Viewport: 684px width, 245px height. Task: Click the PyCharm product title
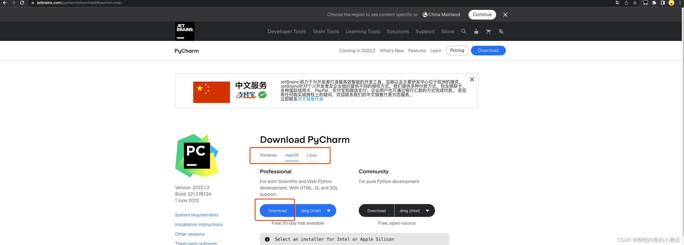186,51
